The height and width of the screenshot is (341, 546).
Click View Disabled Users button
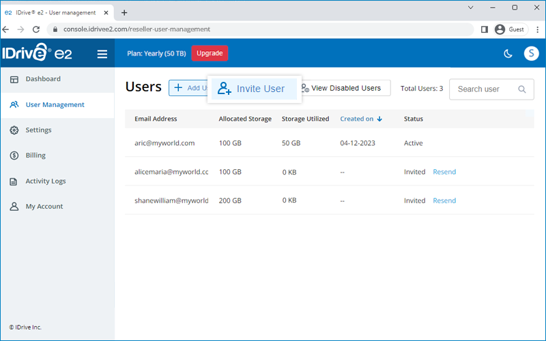pos(345,89)
